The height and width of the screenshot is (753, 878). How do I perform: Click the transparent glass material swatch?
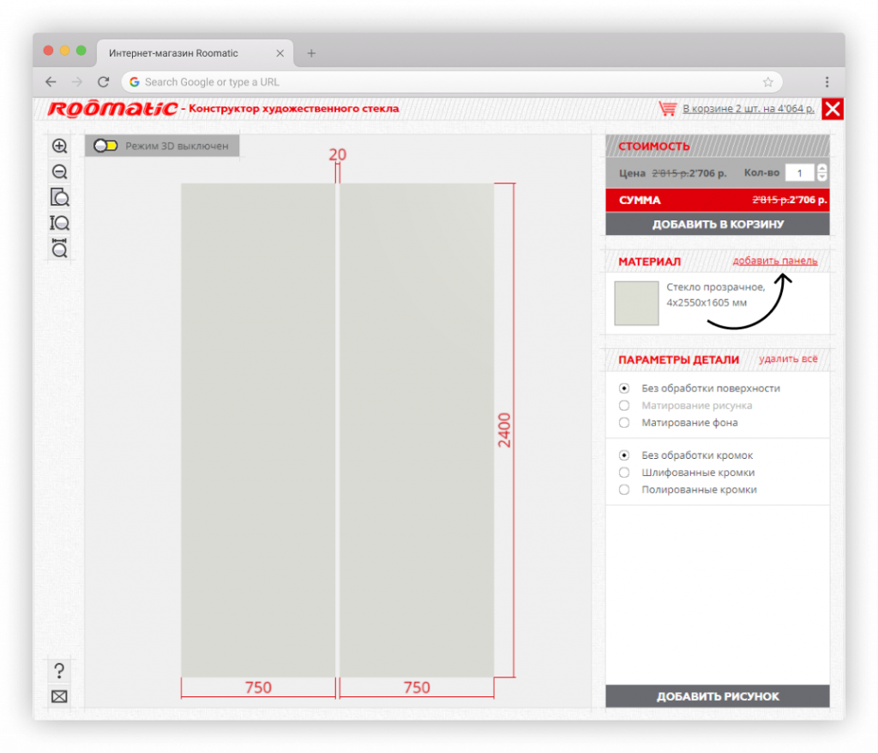tap(636, 304)
